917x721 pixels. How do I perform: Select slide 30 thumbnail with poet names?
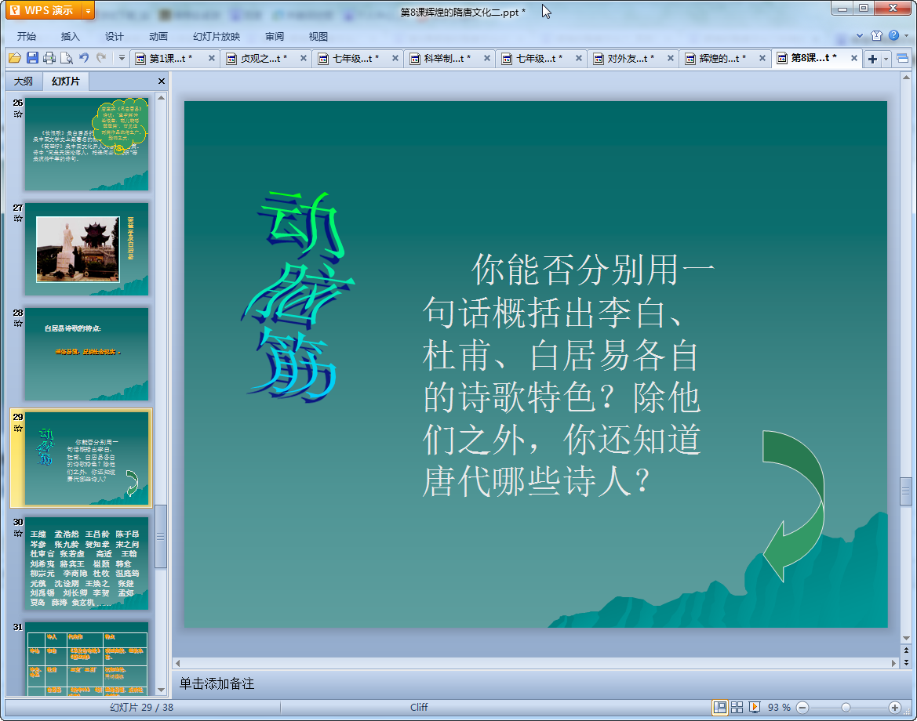click(86, 563)
